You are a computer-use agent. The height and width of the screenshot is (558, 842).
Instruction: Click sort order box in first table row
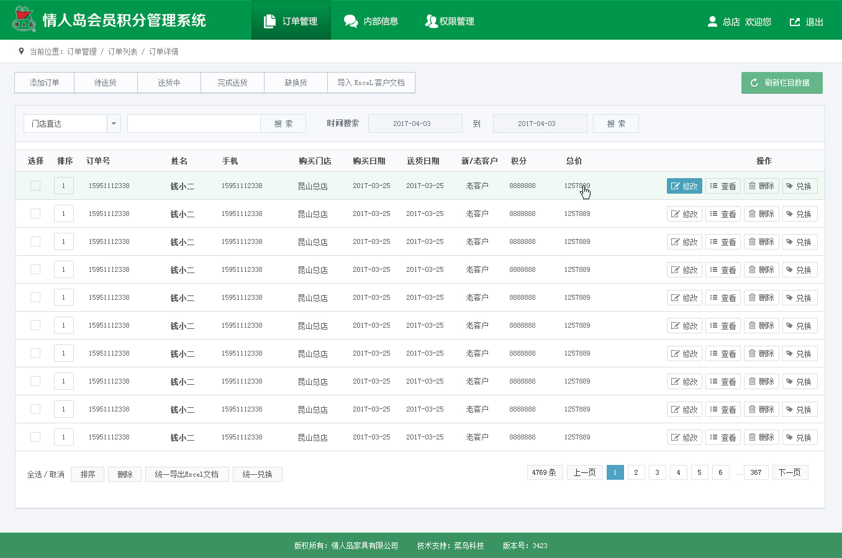pos(64,186)
